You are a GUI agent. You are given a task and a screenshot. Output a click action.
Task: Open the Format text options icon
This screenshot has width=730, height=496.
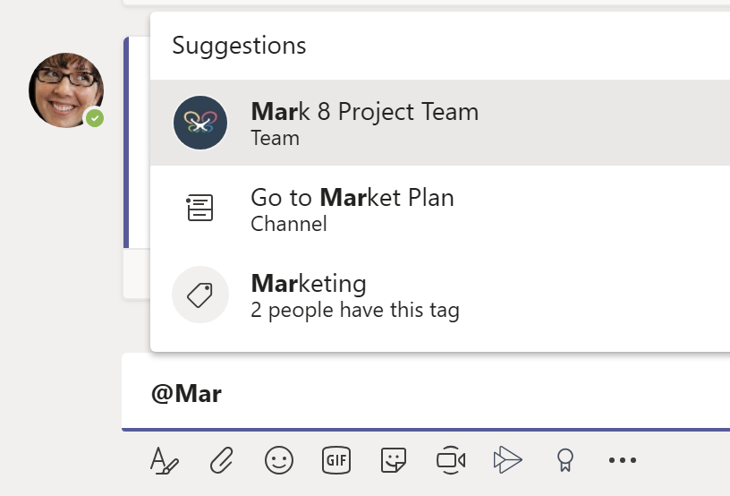tap(164, 460)
